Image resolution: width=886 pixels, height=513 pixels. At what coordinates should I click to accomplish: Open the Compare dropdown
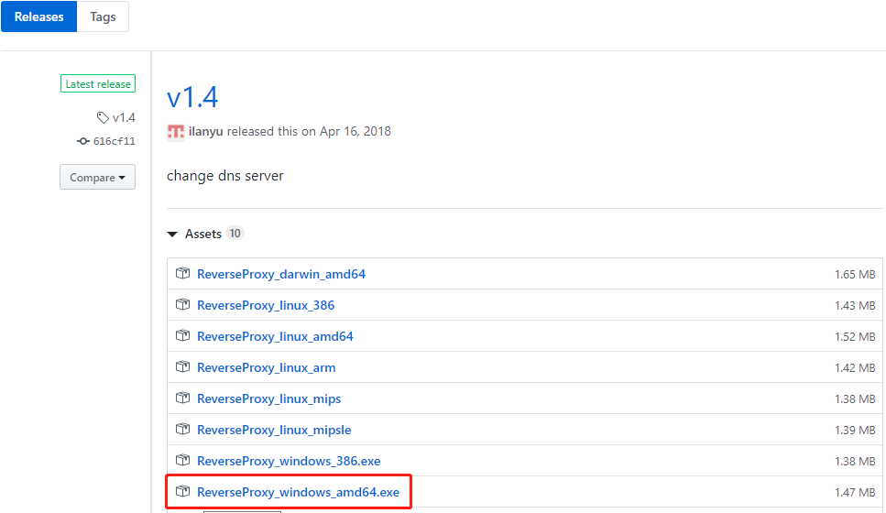[x=97, y=178]
